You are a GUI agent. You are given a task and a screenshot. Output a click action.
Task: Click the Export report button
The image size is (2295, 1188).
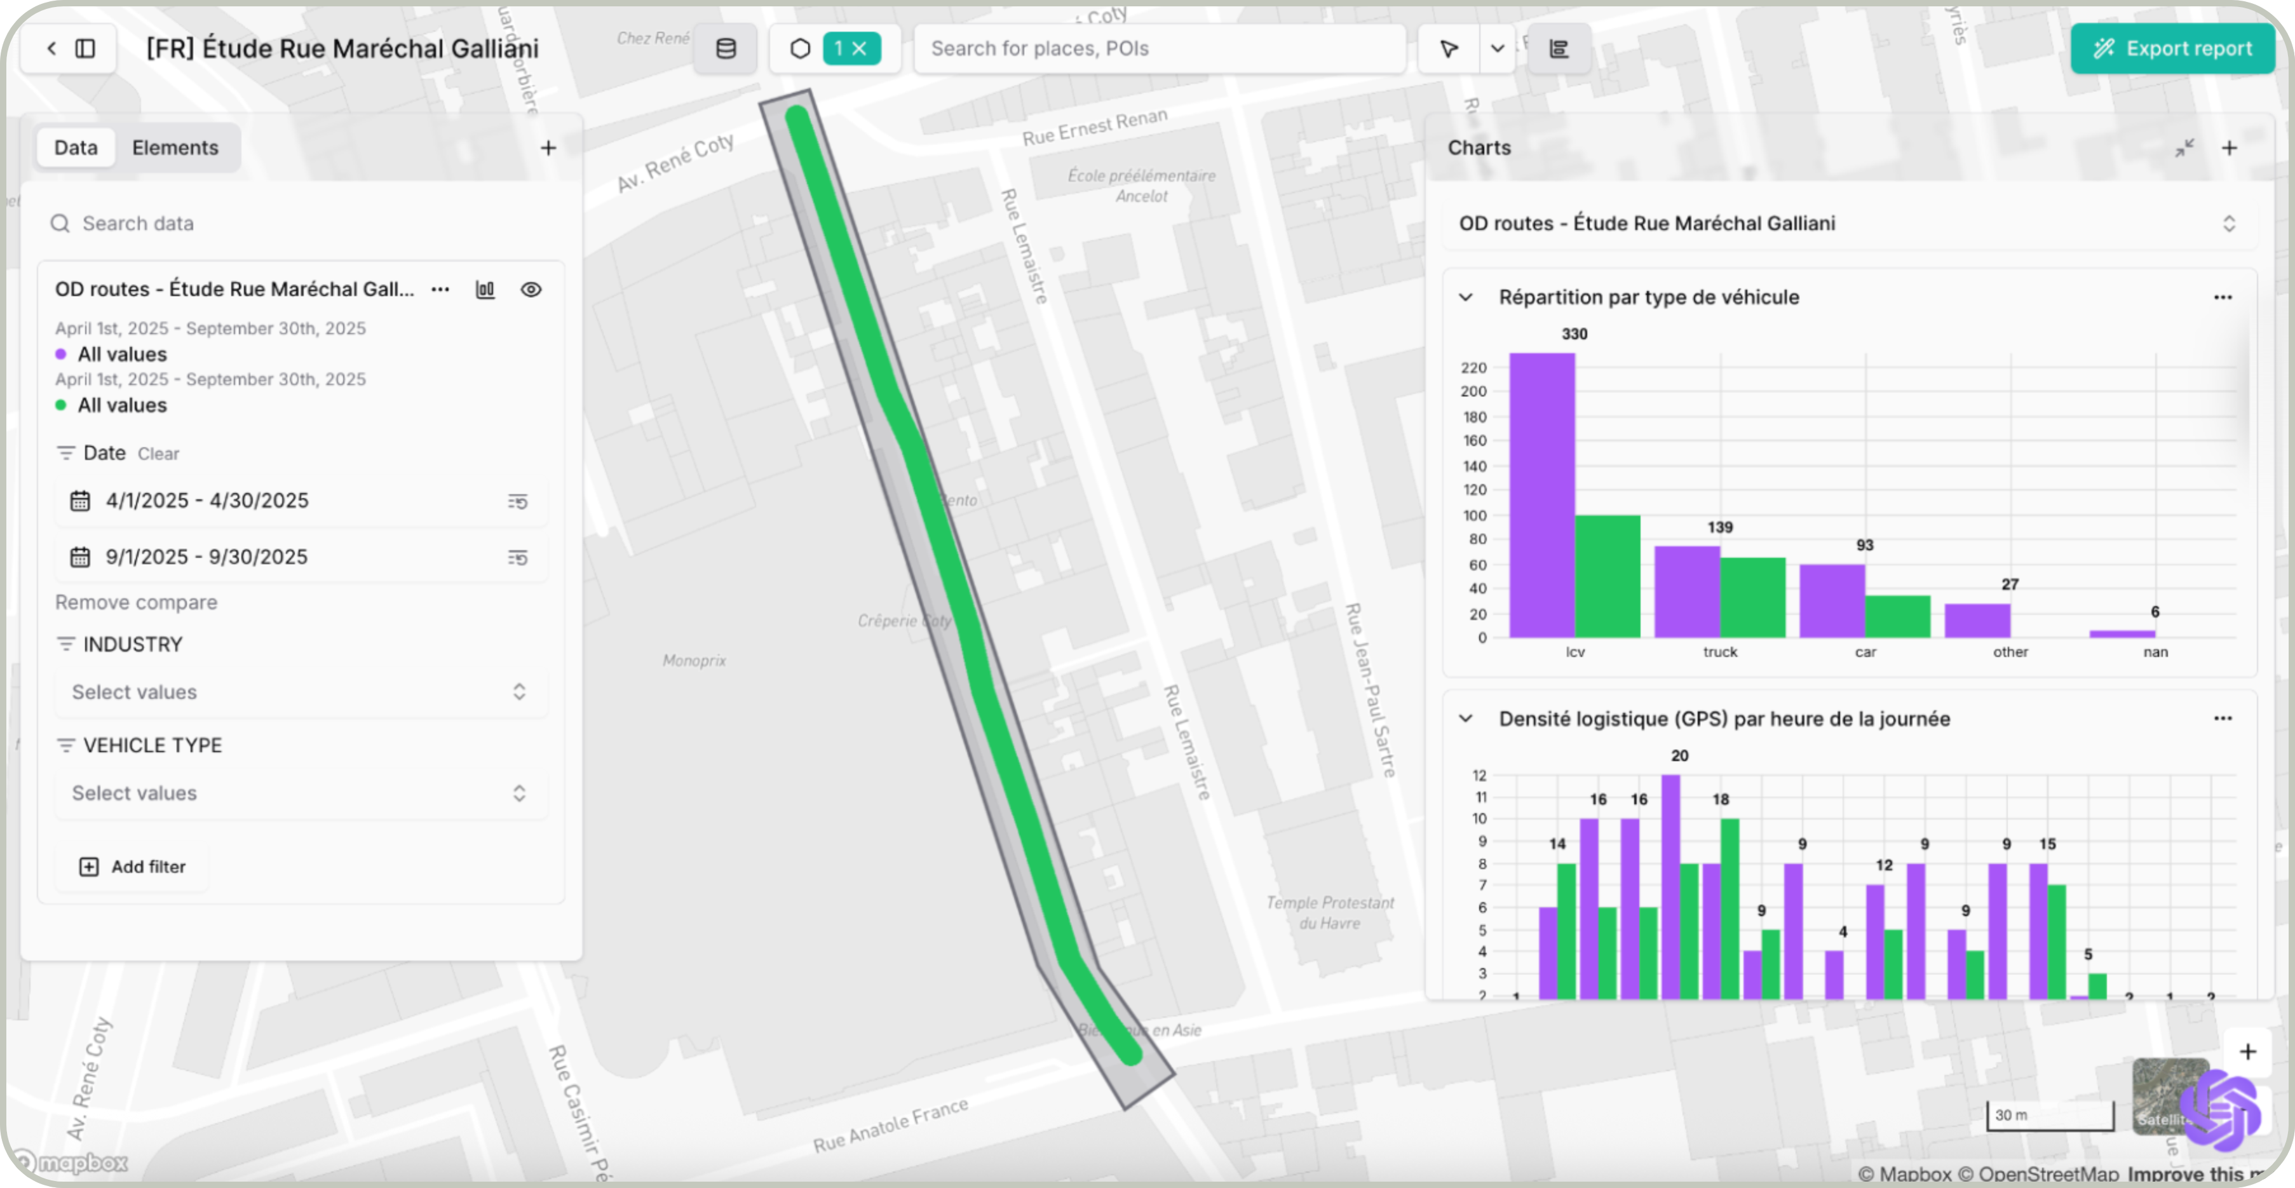2172,49
